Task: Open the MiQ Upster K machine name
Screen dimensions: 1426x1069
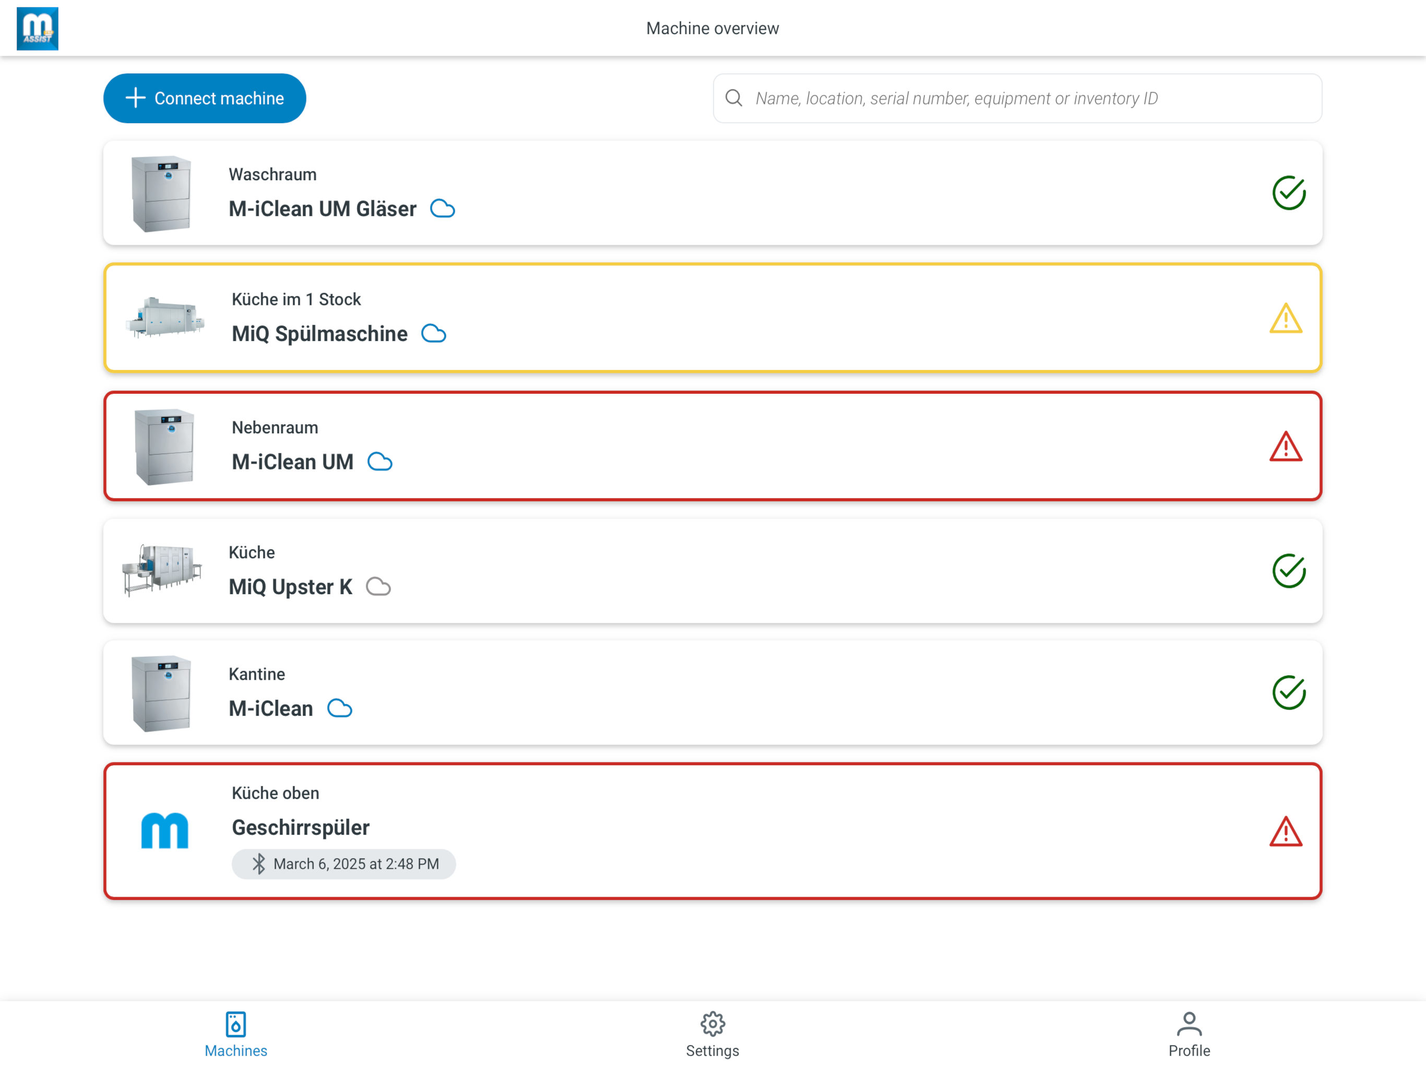Action: [x=291, y=587]
